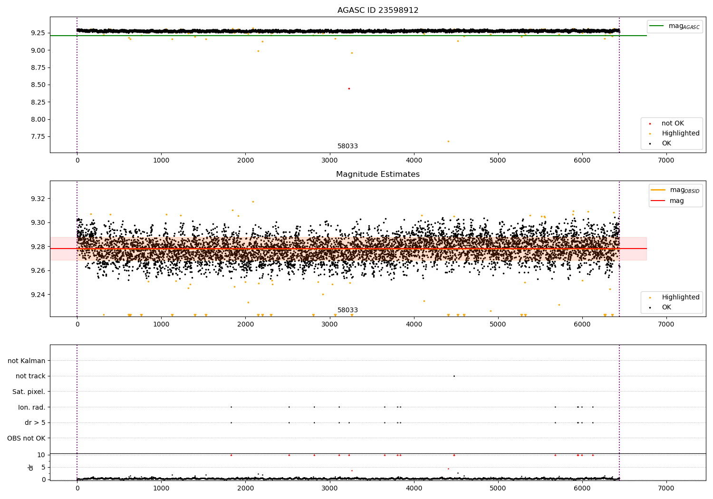Image resolution: width=713 pixels, height=499 pixels.
Task: Click the 'OBS not OK' axis label
Action: [26, 438]
